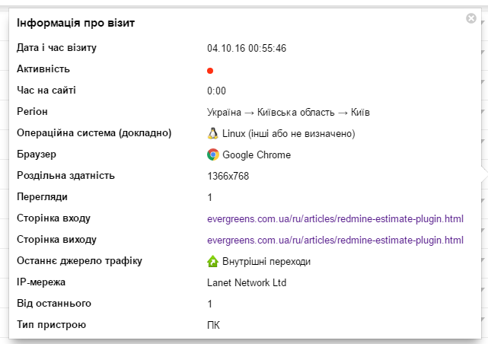Click the Linux penguin icon
Viewport: 488px width, 344px height.
coord(213,133)
